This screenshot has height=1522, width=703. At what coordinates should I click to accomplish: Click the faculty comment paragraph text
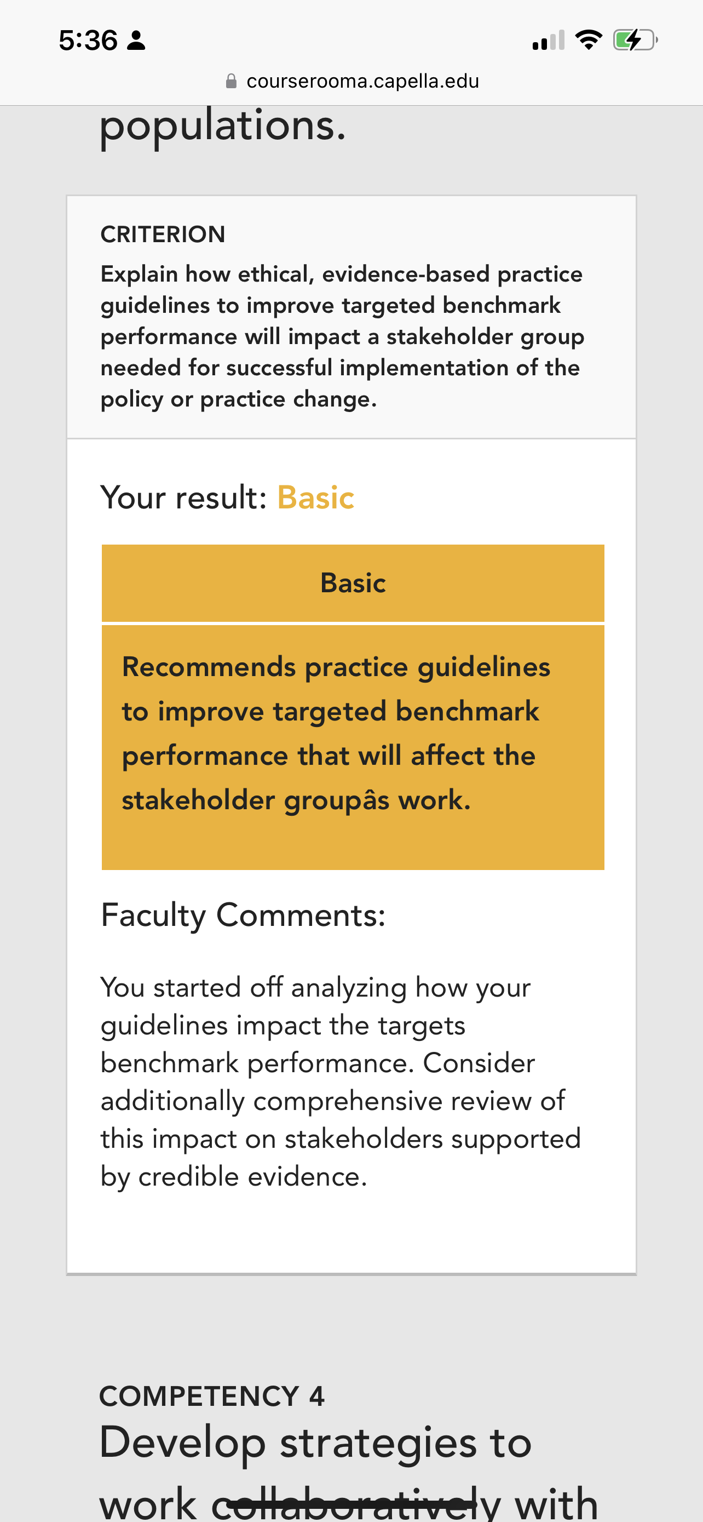341,1082
